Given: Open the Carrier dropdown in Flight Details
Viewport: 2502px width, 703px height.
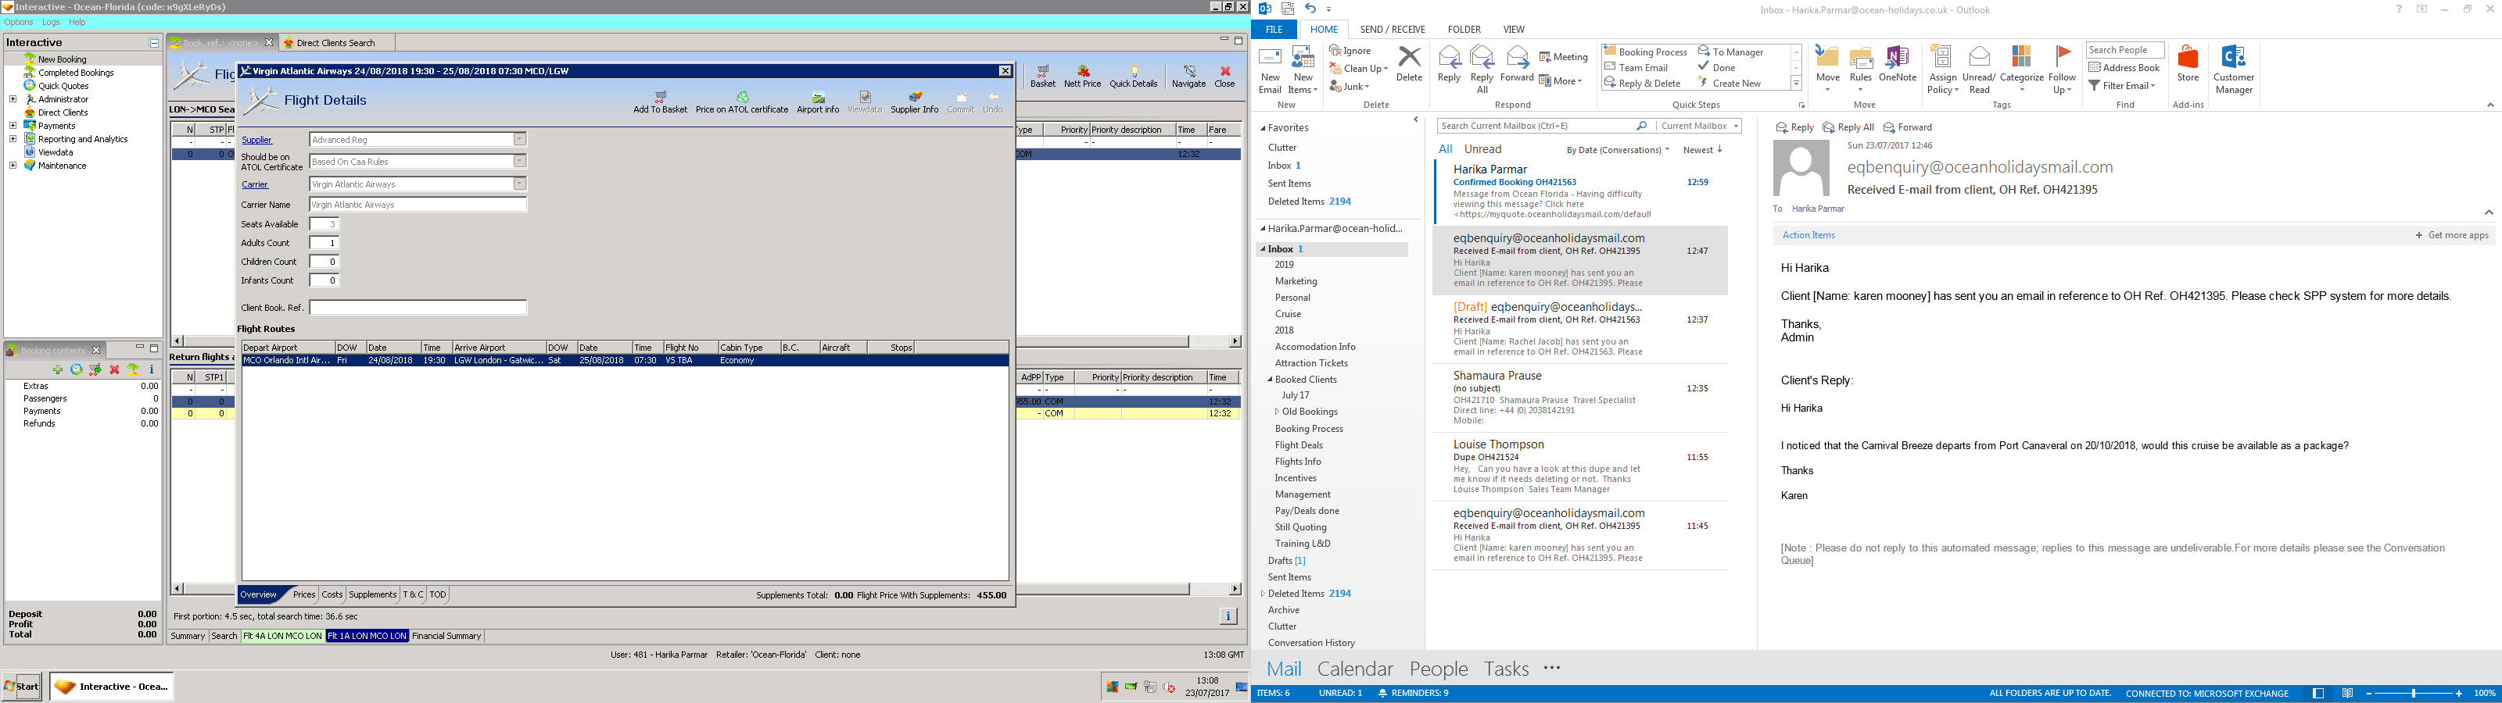Looking at the screenshot, I should click(x=520, y=184).
